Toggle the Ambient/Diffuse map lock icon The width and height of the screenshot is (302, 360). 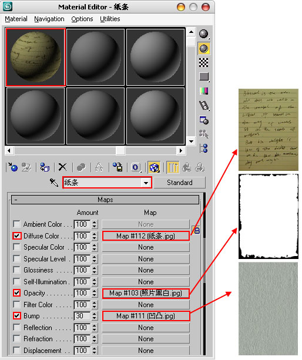tap(197, 230)
